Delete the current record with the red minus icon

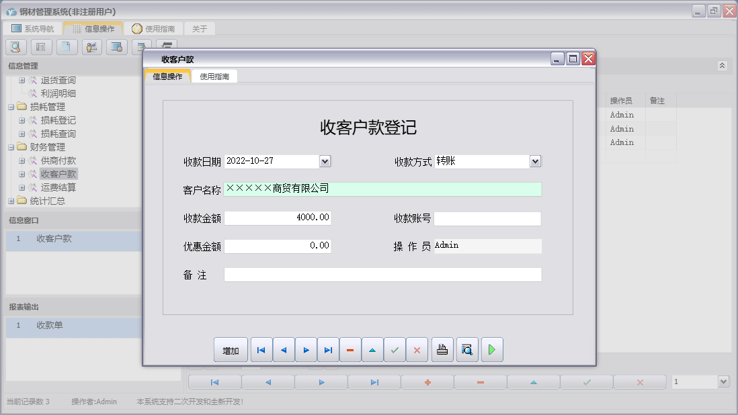350,349
